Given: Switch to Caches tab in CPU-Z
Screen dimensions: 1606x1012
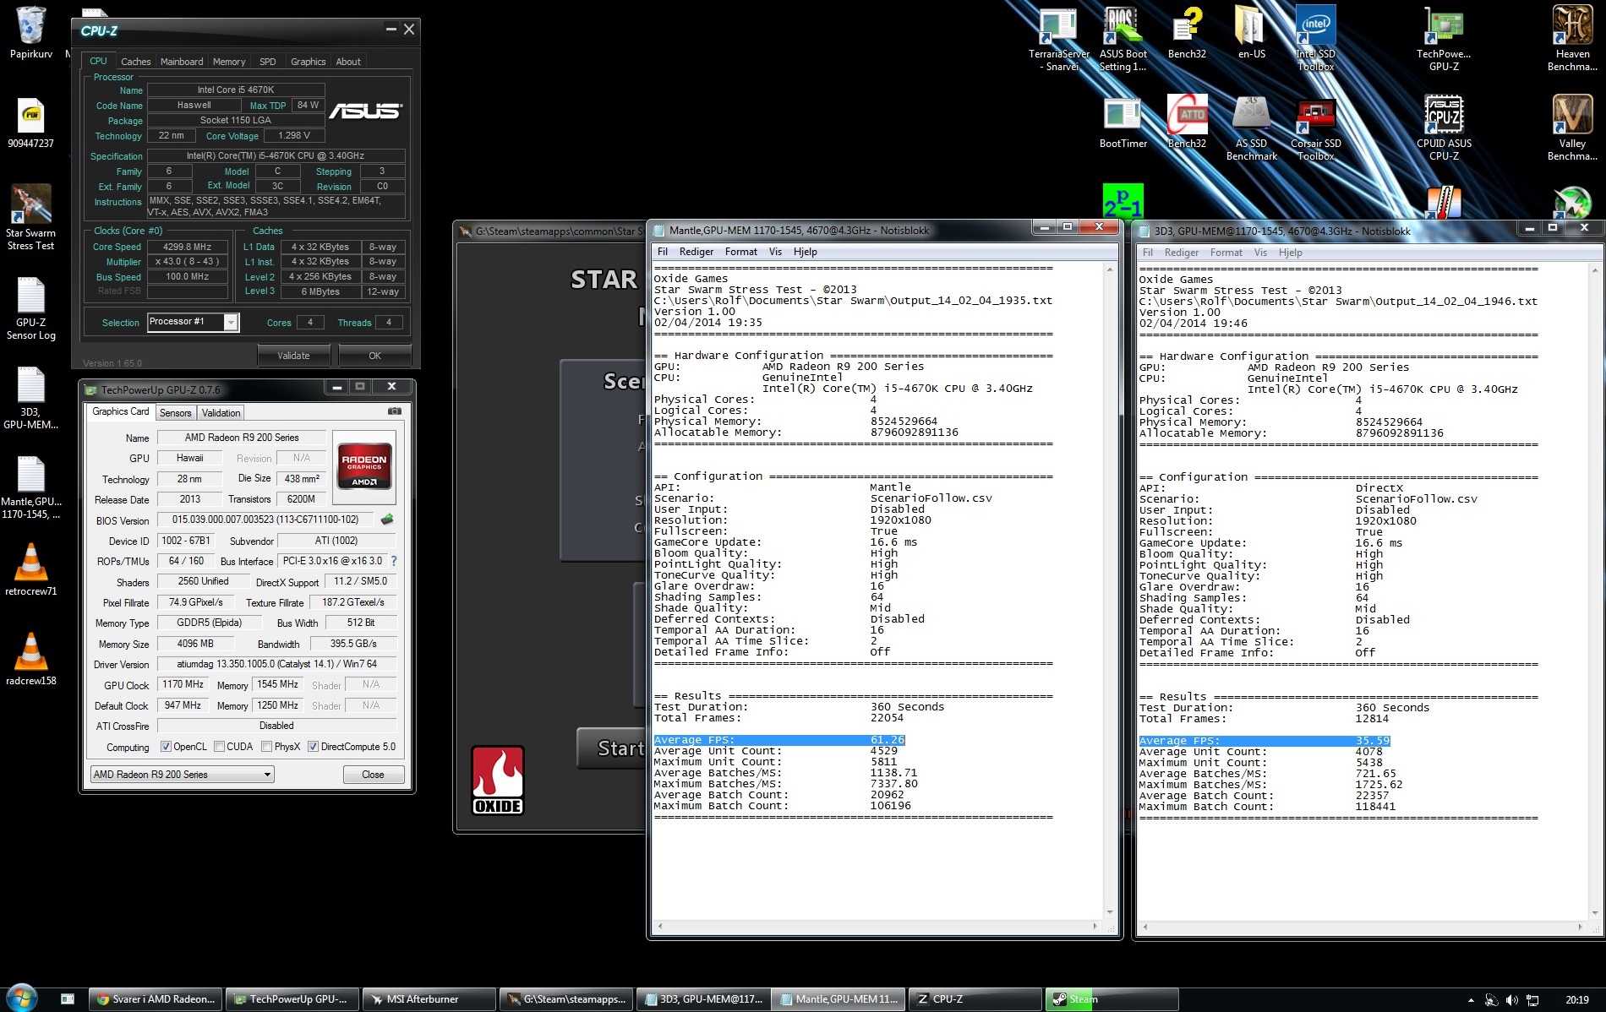Looking at the screenshot, I should click(135, 62).
